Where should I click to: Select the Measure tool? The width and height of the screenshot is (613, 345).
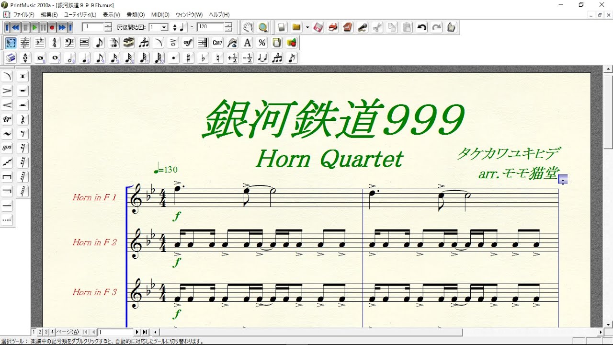click(84, 43)
